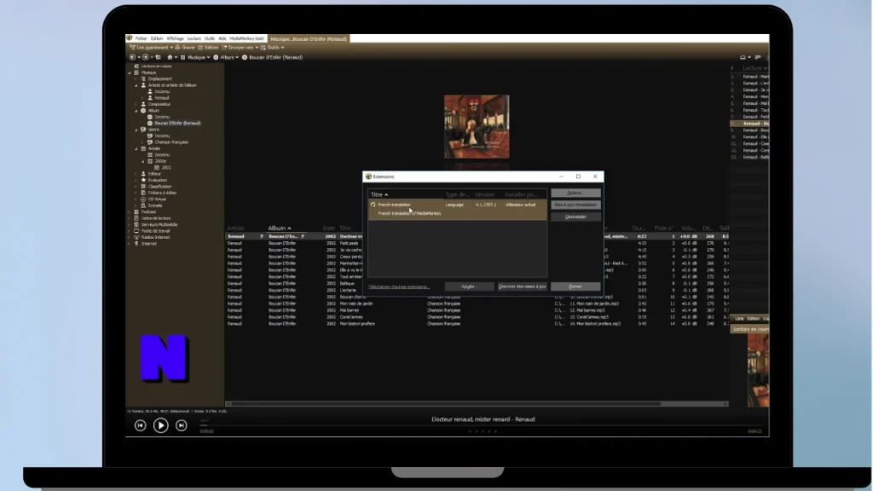This screenshot has height=491, width=873.
Task: Select Boucan D'Enfer (Renaud) in the tree
Action: pyautogui.click(x=177, y=123)
